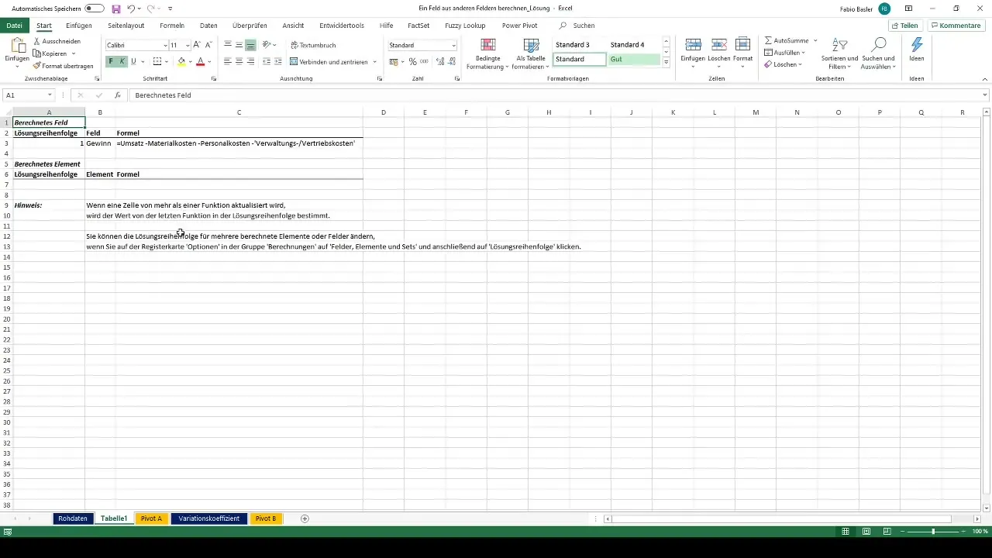Viewport: 992px width, 558px height.
Task: Open the AutoSumme function
Action: click(787, 40)
